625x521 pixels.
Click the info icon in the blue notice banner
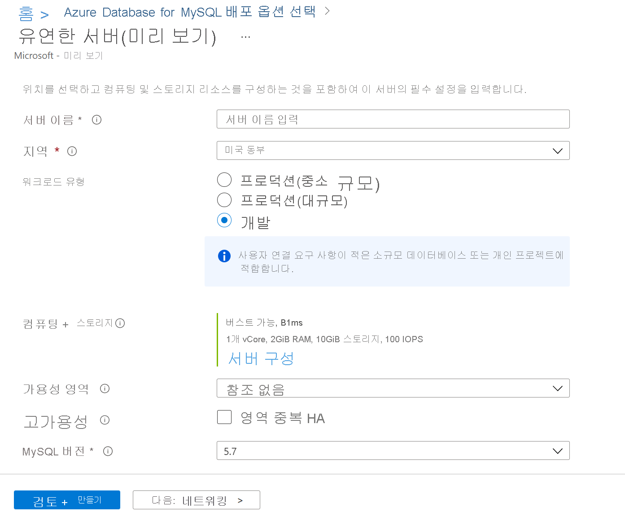[x=224, y=256]
